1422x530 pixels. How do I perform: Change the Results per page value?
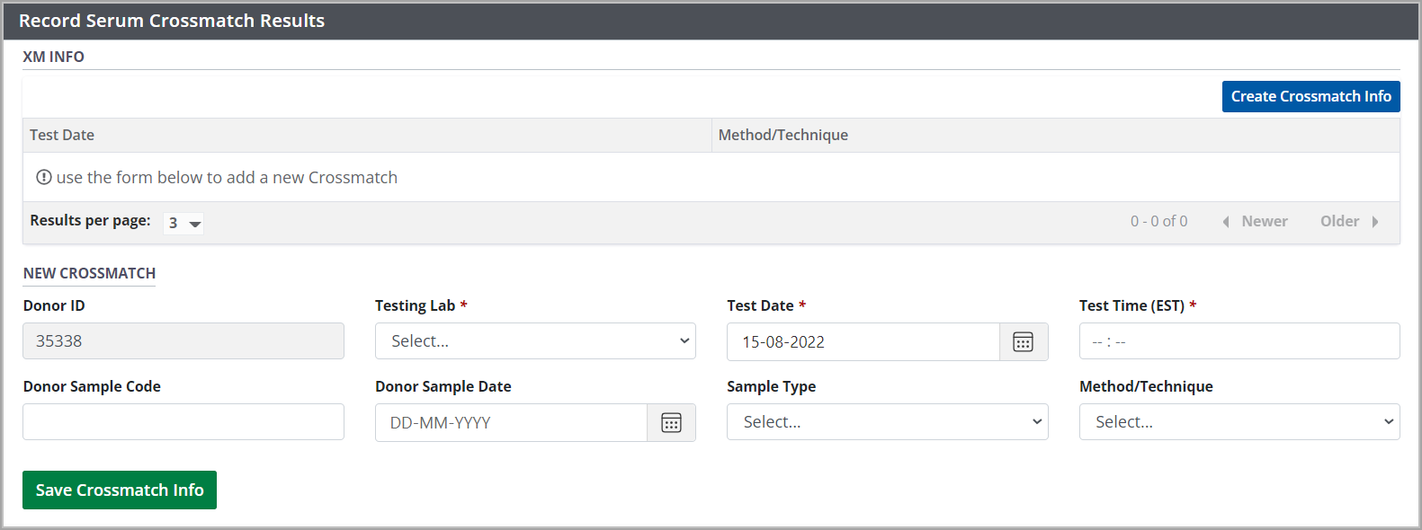pos(183,223)
